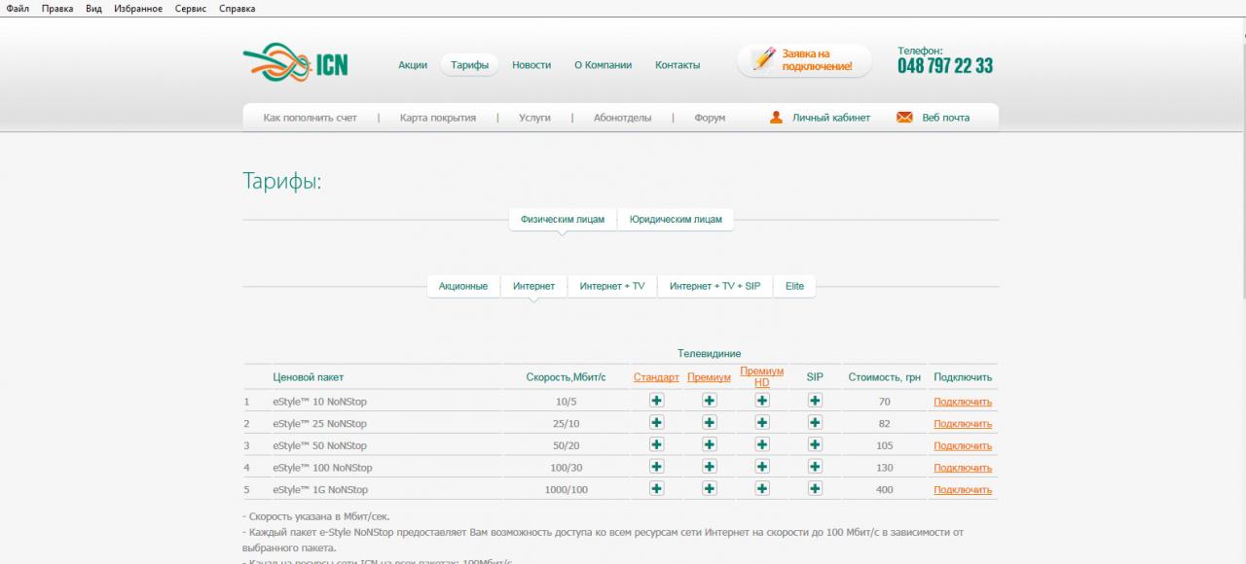
Task: Toggle Премиум plus for eStyle 100 NoNStop
Action: click(x=710, y=467)
